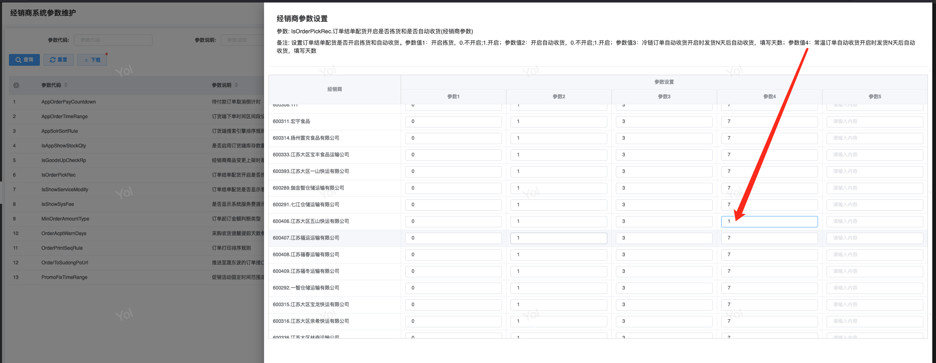Select the OrderToSudongPoUrl parameter row
Image resolution: width=936 pixels, height=363 pixels.
[x=137, y=263]
